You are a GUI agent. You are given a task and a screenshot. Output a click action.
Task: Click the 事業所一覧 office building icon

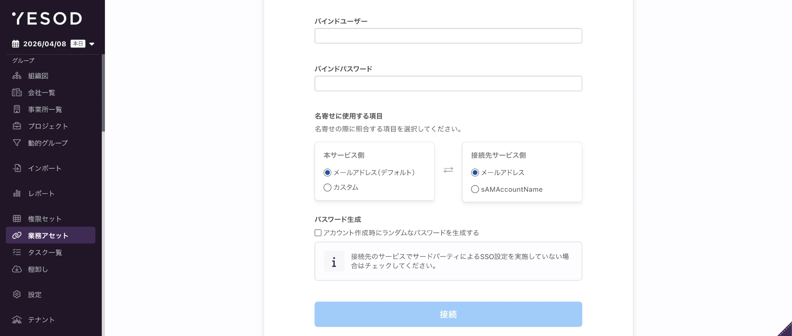[x=17, y=109]
